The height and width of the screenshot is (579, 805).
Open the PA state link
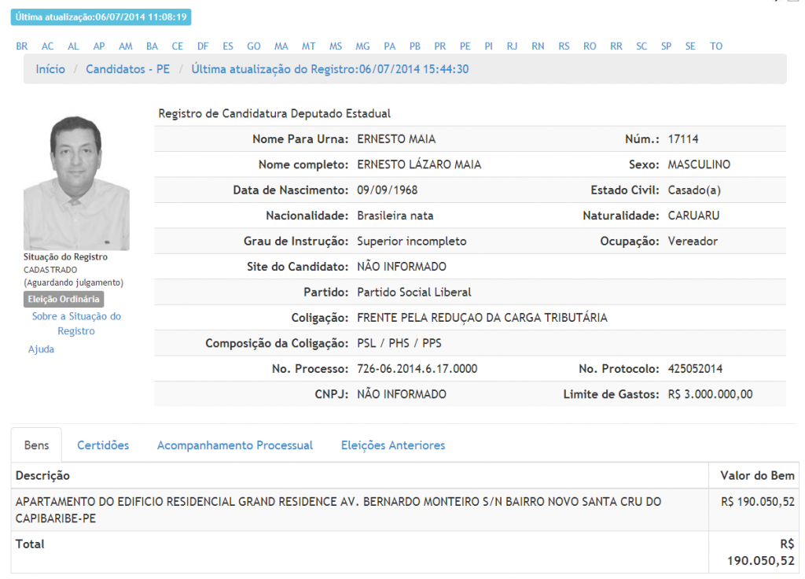tap(390, 46)
